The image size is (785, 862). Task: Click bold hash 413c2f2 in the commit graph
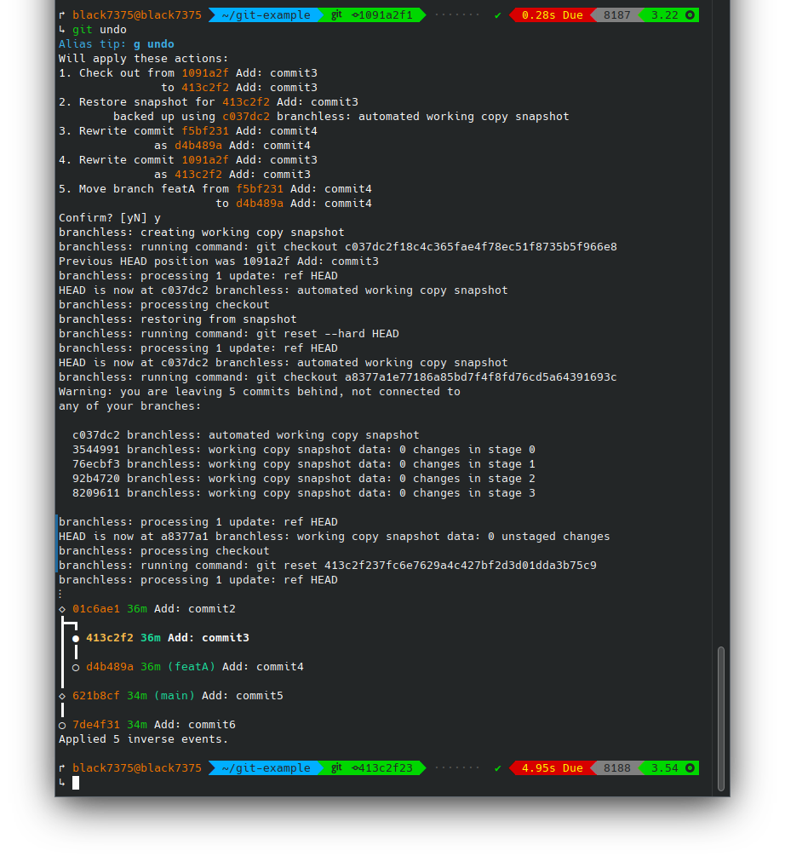(109, 638)
